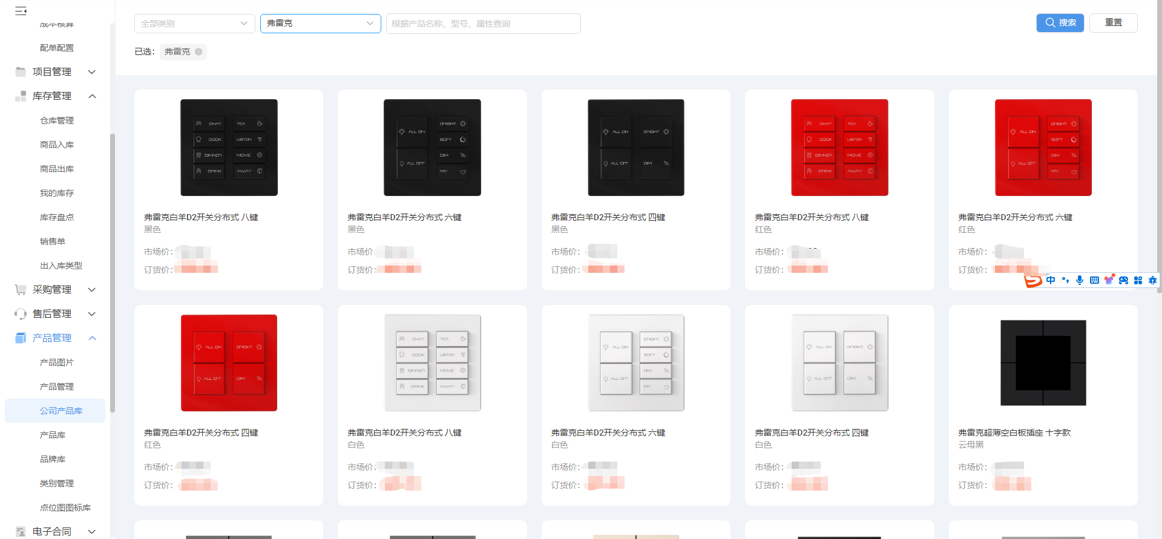The image size is (1162, 539).
Task: Click the 搜索 search button
Action: pos(1060,23)
